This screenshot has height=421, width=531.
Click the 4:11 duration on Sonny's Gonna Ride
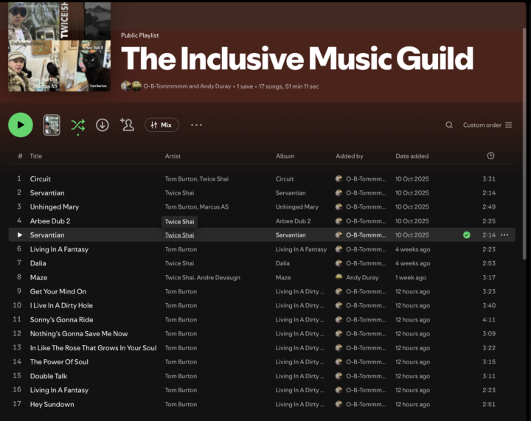click(489, 319)
